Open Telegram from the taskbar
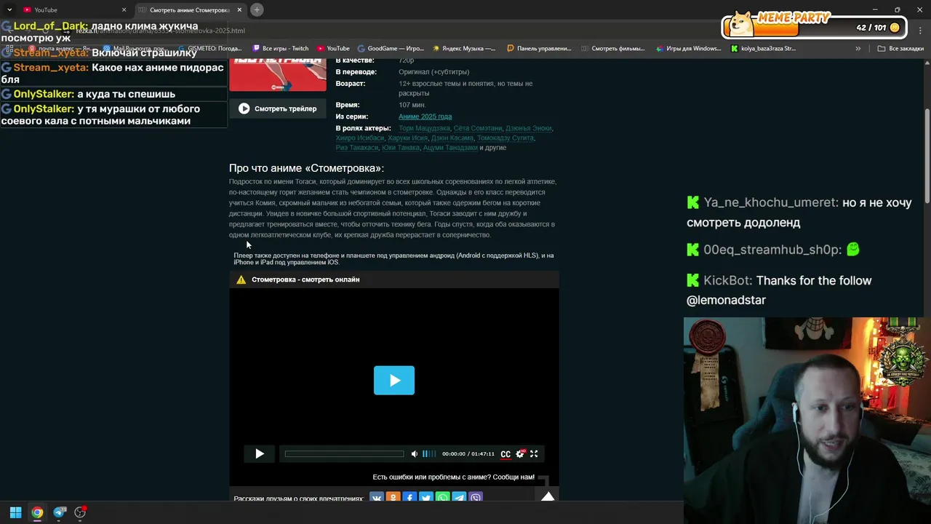Image resolution: width=931 pixels, height=524 pixels. (x=60, y=512)
